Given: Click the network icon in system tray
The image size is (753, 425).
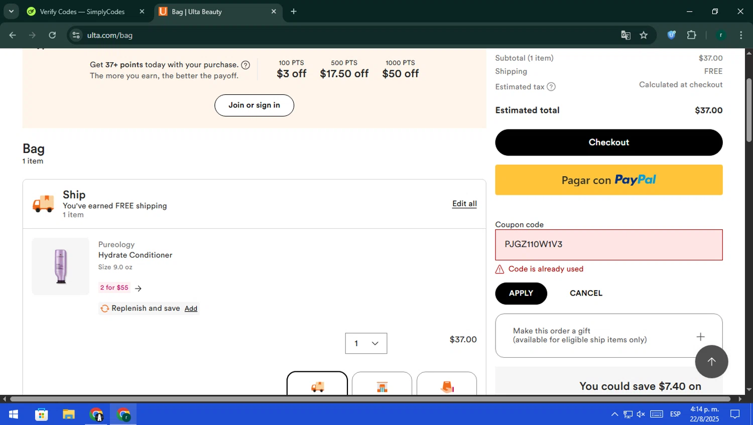Looking at the screenshot, I should point(628,414).
